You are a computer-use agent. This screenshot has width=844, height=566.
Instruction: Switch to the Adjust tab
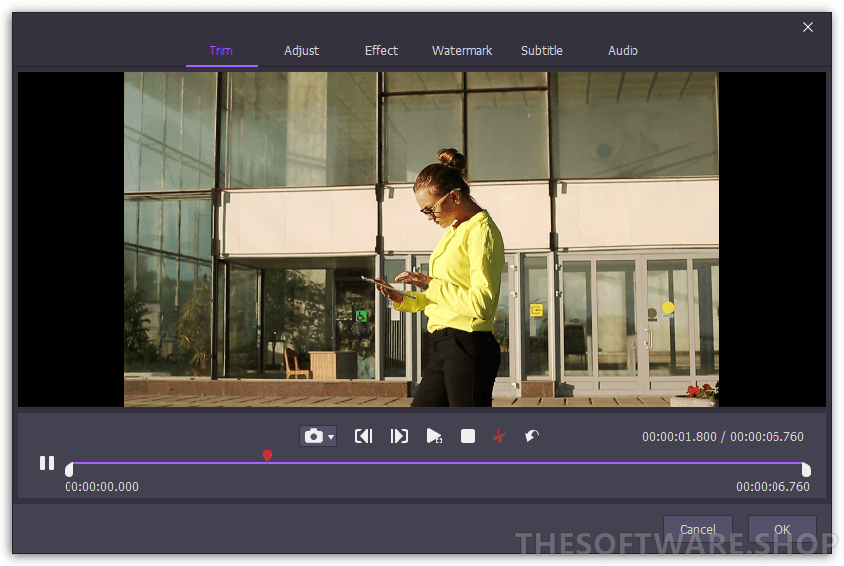click(302, 51)
